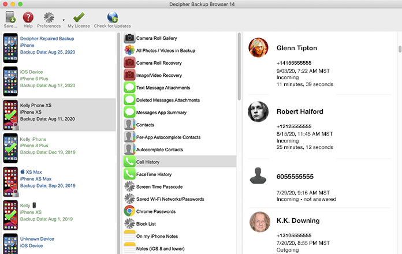
Task: Select the phone number +12125555555
Action: (x=294, y=126)
